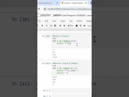Click the 'In [11]:' prompt
This screenshot has width=129, height=97.
tap(46, 63)
